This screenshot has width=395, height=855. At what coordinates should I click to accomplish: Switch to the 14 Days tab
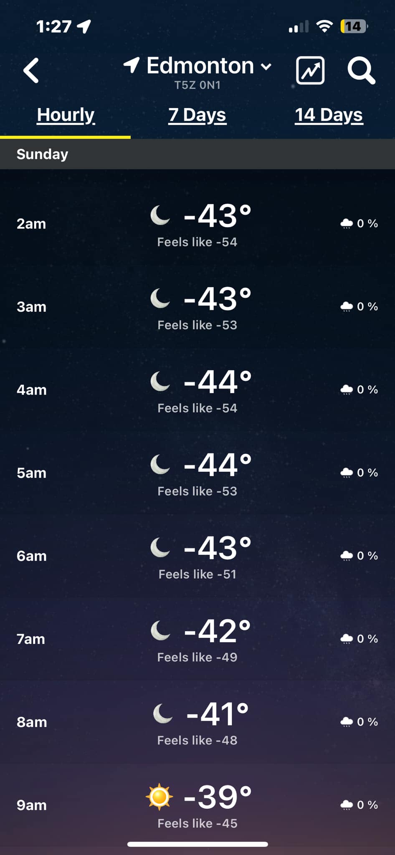(329, 115)
